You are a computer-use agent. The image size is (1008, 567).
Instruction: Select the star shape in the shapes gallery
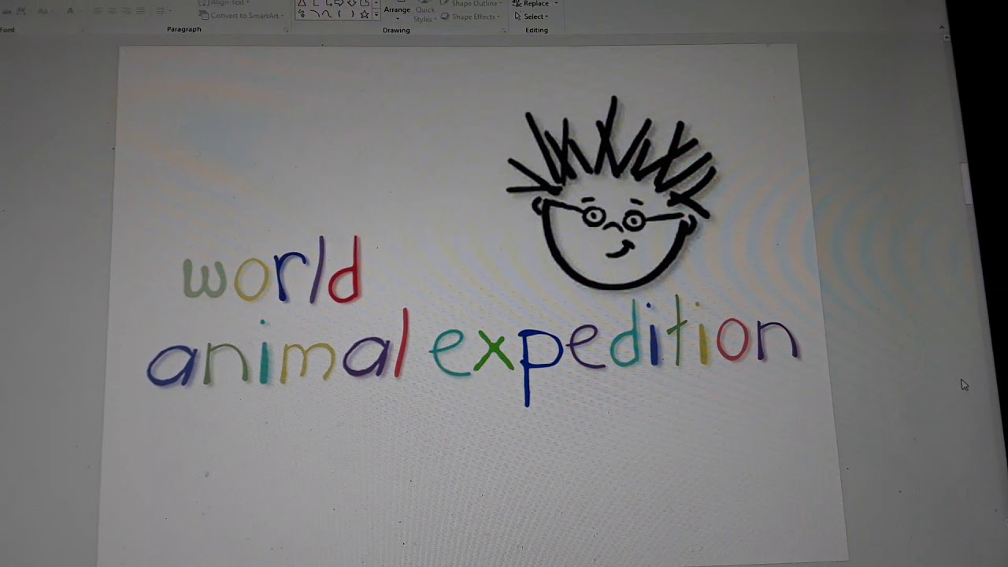(365, 14)
